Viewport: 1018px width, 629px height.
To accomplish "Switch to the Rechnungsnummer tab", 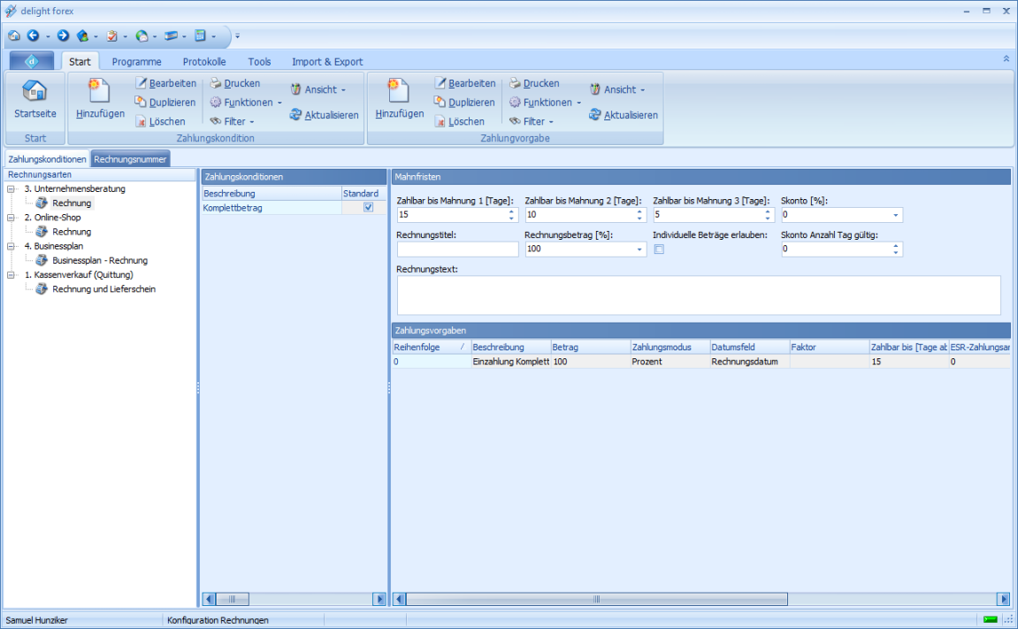I will pyautogui.click(x=131, y=159).
